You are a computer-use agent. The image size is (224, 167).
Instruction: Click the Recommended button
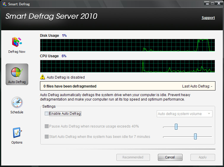133,157
